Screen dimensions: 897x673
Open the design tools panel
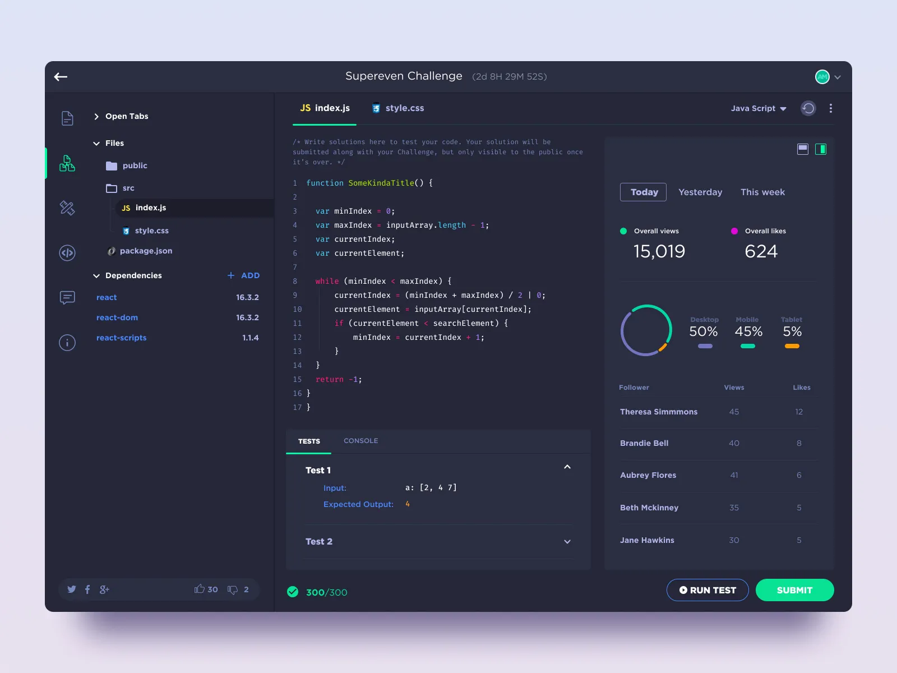tap(67, 208)
